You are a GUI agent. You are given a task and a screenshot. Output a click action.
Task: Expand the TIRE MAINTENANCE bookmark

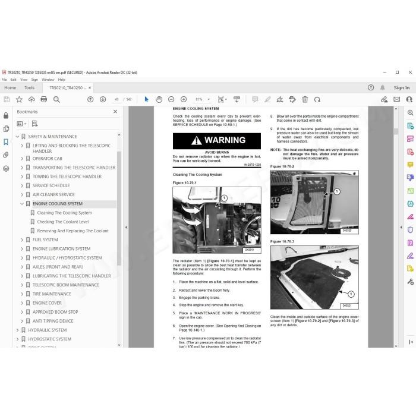(x=22, y=294)
